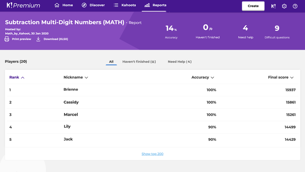The image size is (305, 172).
Task: Click the Reports bar chart icon
Action: point(147,5)
